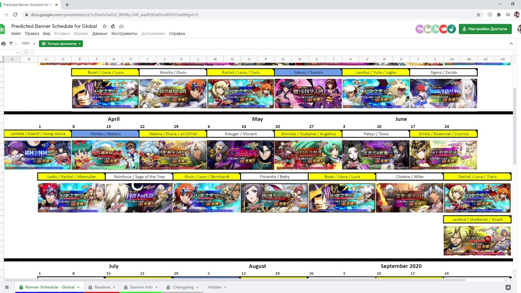This screenshot has width=521, height=293.
Task: Check document cloud save status icon
Action: pos(121,26)
